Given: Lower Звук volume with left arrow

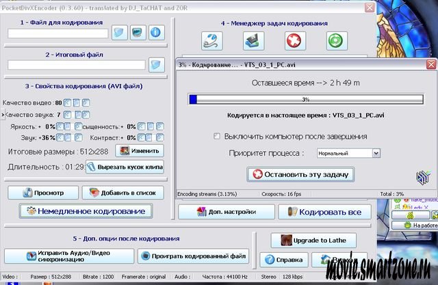Looking at the screenshot, I should (x=60, y=137).
